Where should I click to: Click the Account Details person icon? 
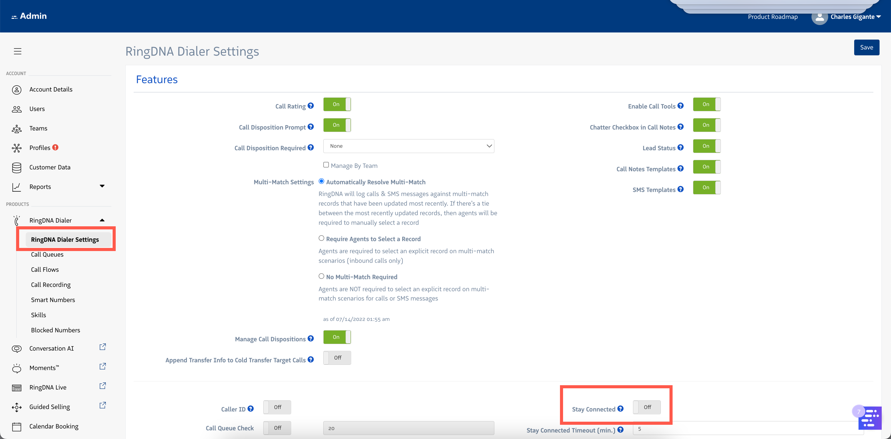[x=17, y=90]
